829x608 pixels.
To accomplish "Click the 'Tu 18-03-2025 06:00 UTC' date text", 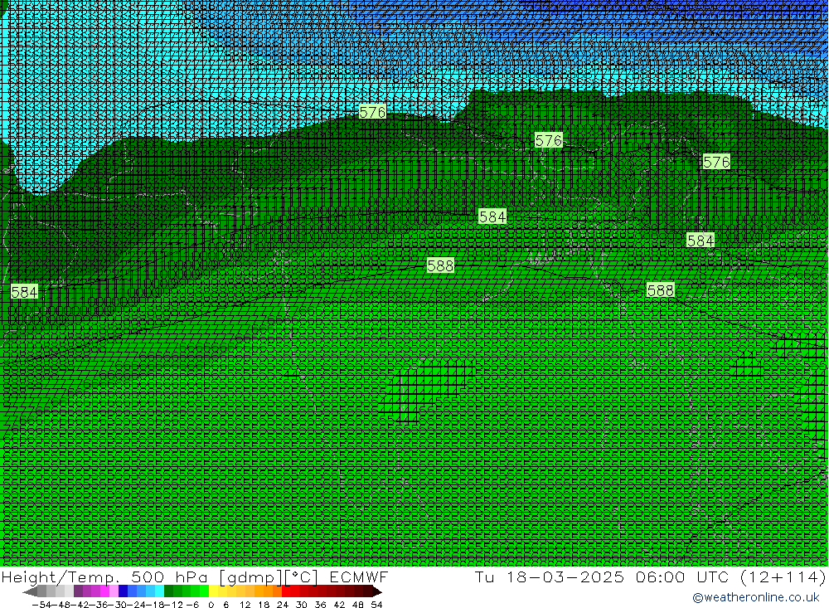I will pyautogui.click(x=602, y=576).
